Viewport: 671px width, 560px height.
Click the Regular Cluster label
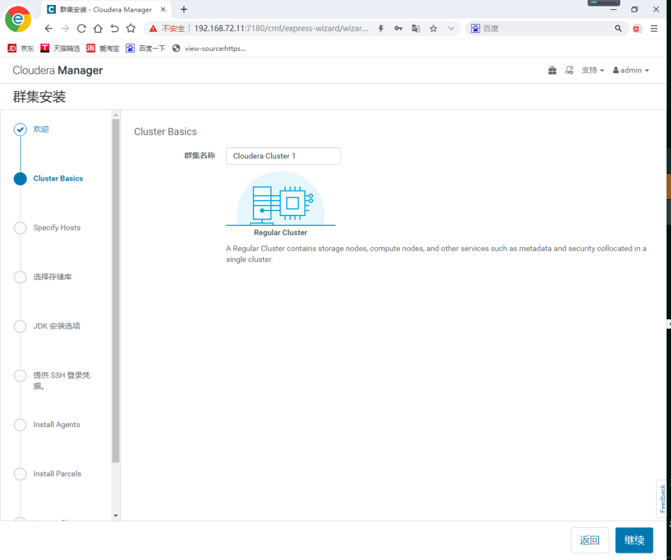click(x=280, y=233)
